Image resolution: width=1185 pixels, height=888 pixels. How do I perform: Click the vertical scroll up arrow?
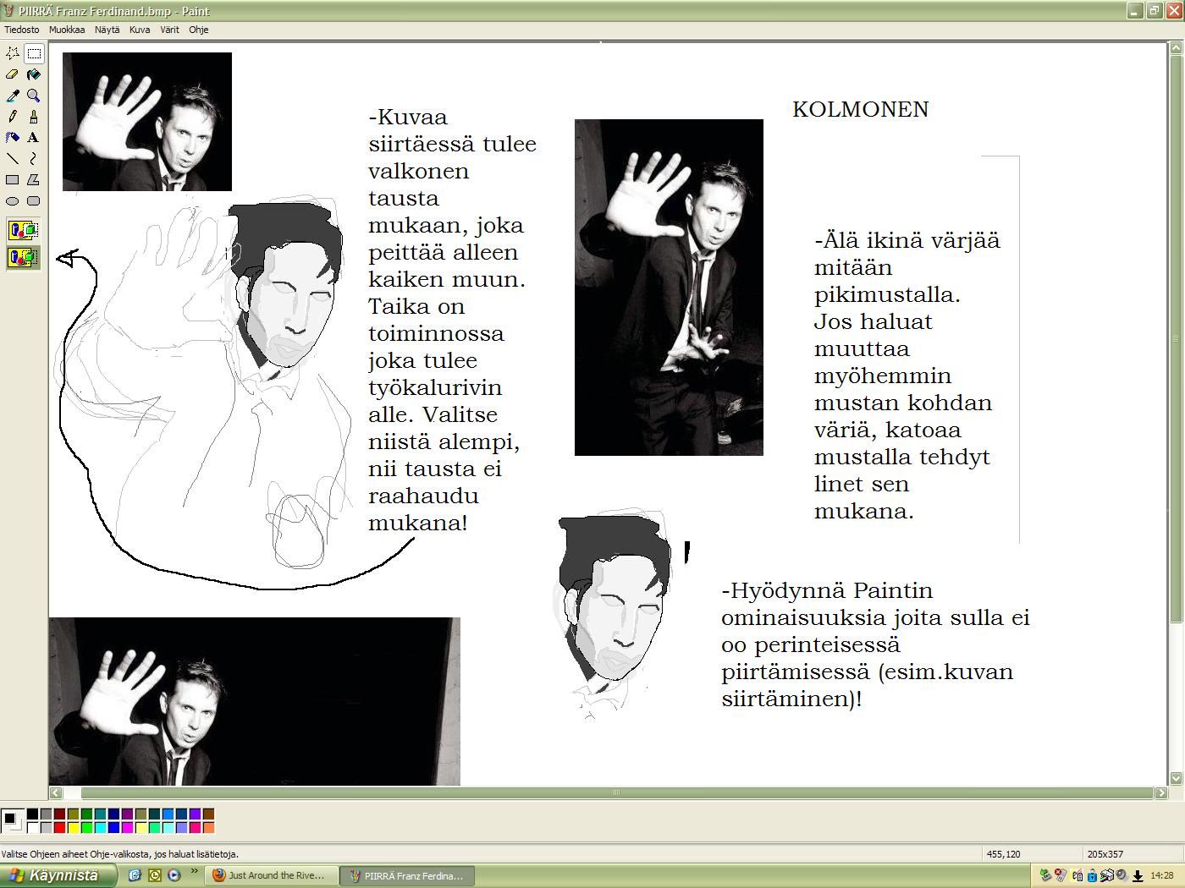click(x=1176, y=48)
